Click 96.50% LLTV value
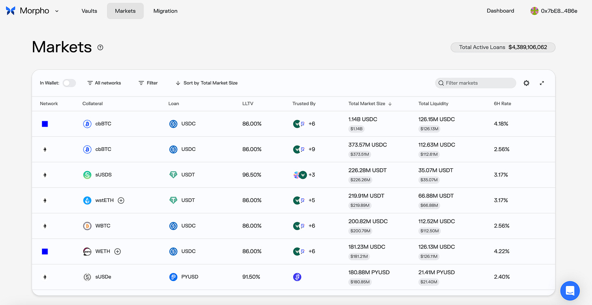Viewport: 592px width, 305px height. pyautogui.click(x=252, y=175)
